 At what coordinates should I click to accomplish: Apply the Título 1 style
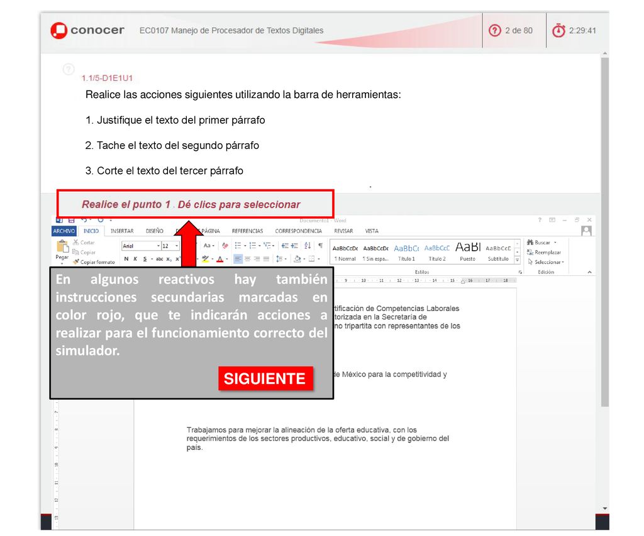point(406,253)
